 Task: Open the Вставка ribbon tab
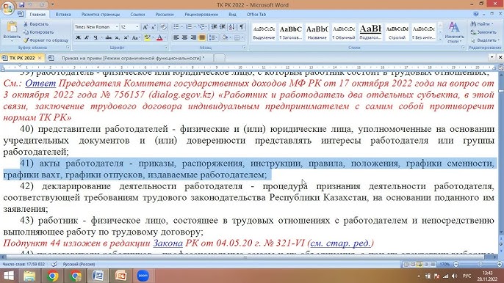(63, 15)
